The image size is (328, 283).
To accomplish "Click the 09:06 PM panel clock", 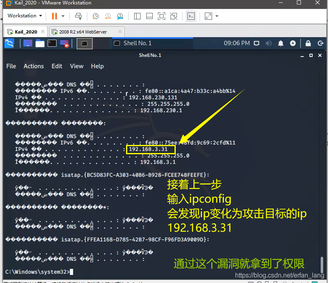I will click(237, 43).
